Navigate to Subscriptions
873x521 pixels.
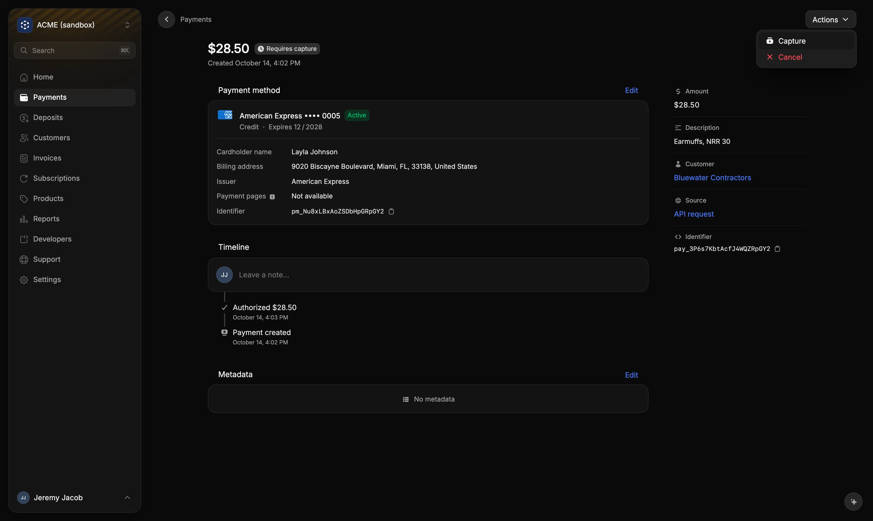click(75, 178)
